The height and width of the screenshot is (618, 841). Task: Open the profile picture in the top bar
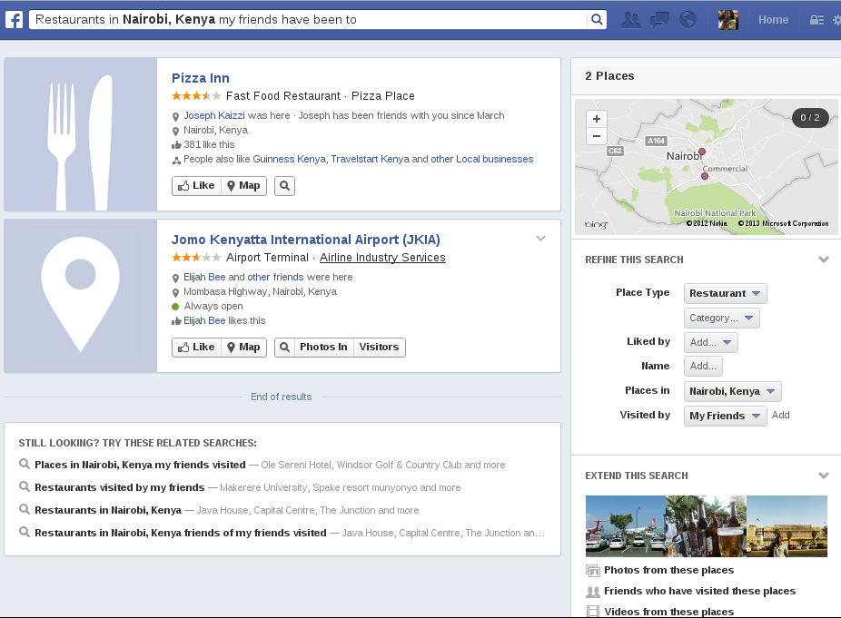727,20
